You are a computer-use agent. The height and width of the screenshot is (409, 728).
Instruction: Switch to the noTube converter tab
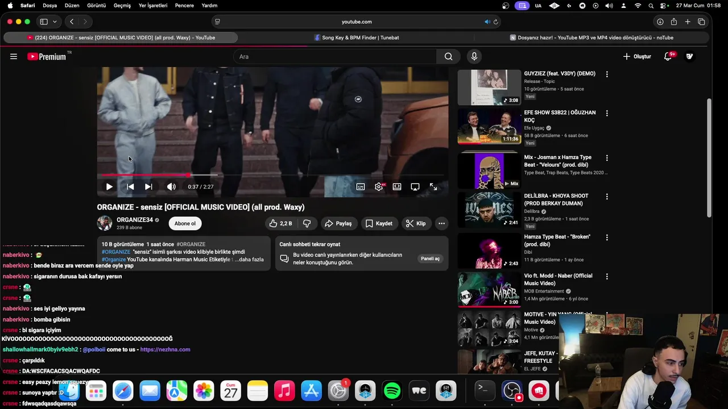click(x=591, y=37)
